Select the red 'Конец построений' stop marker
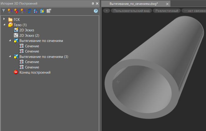 coord(16,72)
